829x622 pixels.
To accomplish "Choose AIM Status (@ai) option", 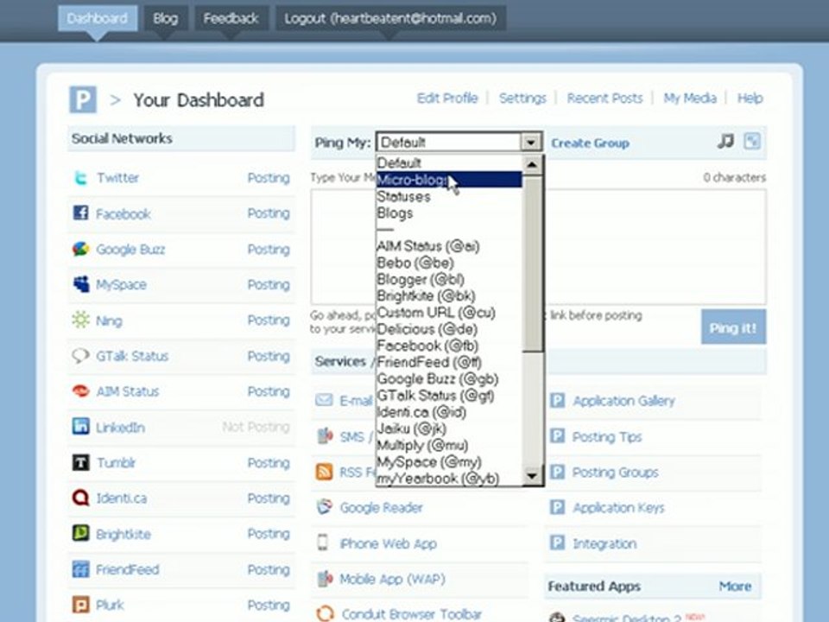I will point(449,246).
